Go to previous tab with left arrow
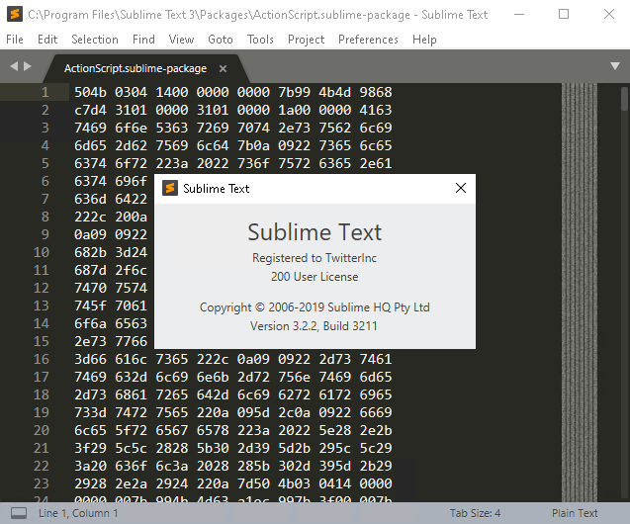The width and height of the screenshot is (630, 524). pos(14,66)
